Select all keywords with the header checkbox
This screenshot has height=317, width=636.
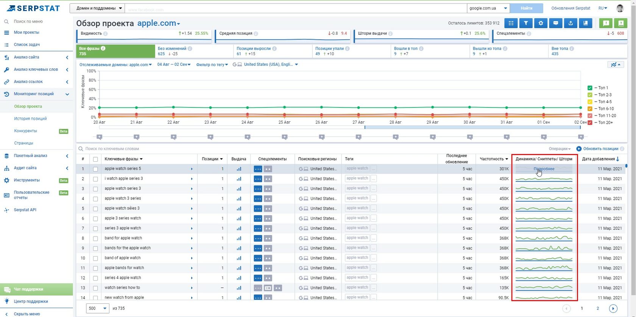[95, 159]
